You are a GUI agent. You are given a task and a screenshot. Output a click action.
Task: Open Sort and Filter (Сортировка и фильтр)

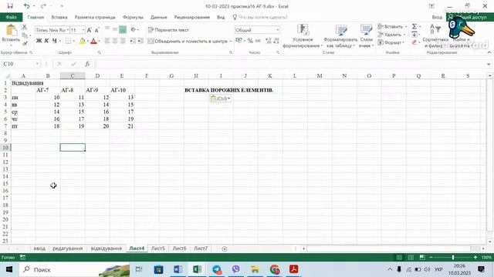coord(435,36)
